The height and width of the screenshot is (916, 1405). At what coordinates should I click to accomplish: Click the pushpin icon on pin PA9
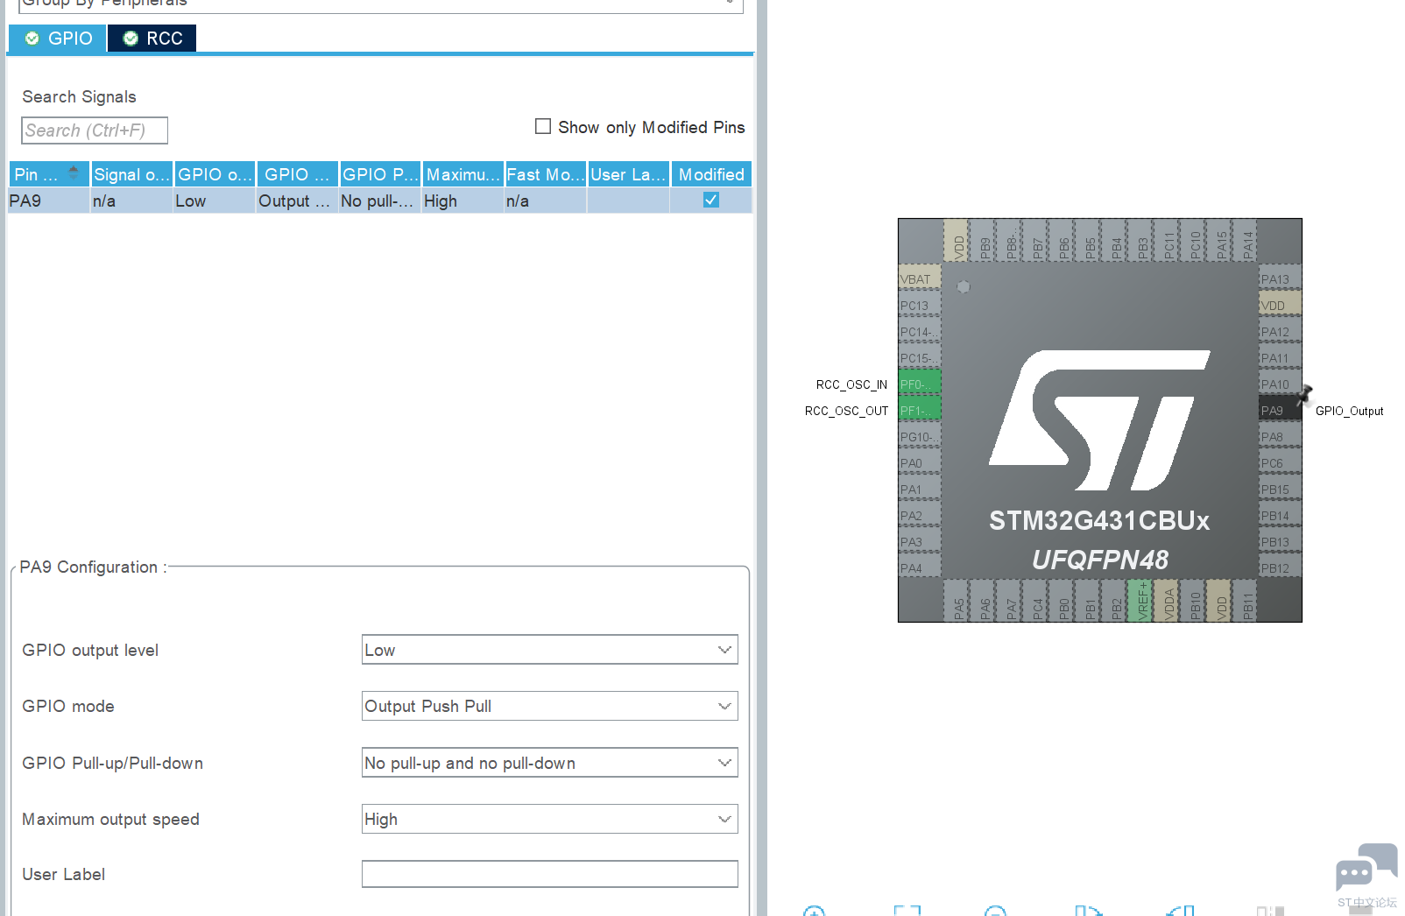(x=1304, y=394)
